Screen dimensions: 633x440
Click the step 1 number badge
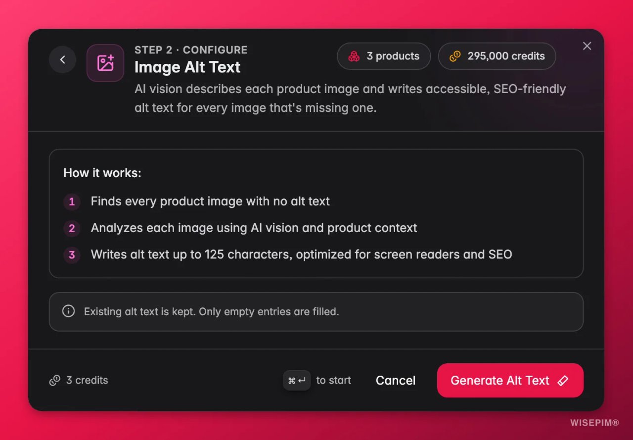point(72,202)
